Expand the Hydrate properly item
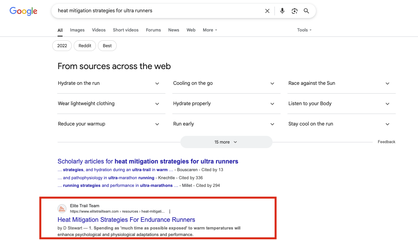Image resolution: width=418 pixels, height=241 pixels. (226, 104)
